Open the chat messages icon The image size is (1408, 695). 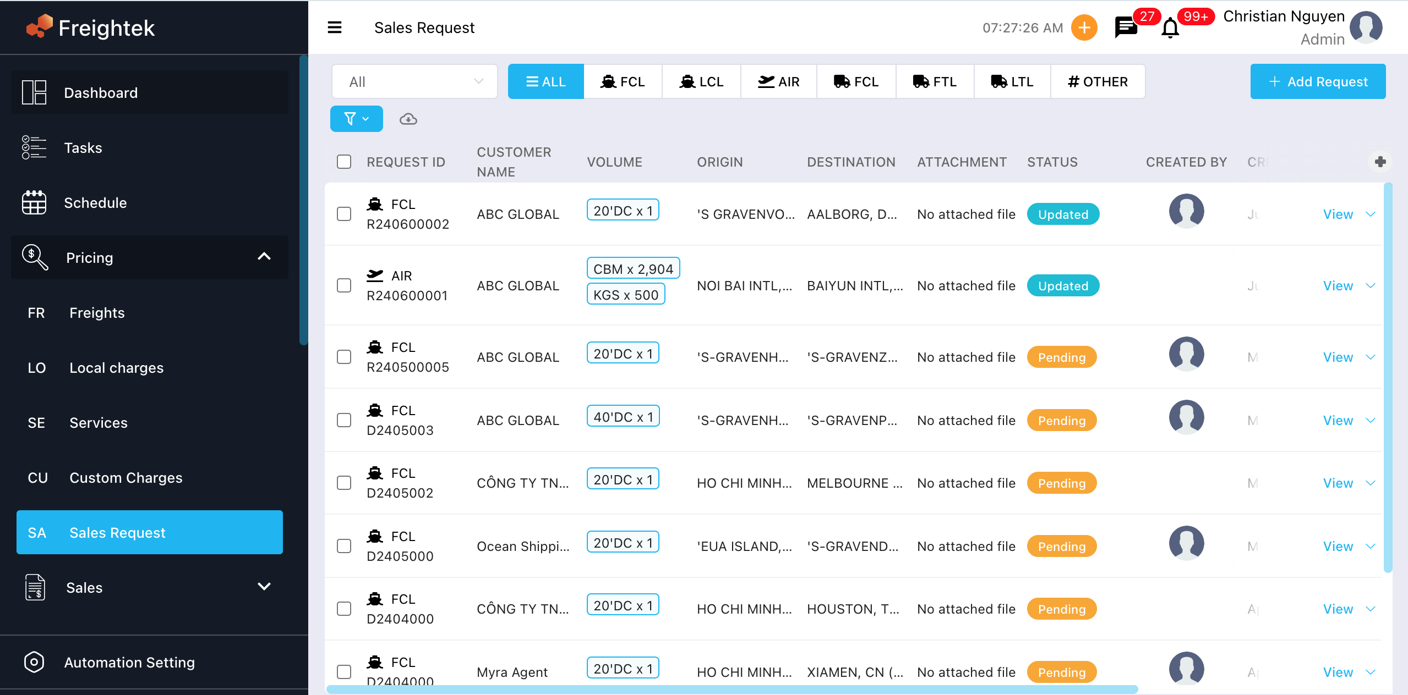1125,27
